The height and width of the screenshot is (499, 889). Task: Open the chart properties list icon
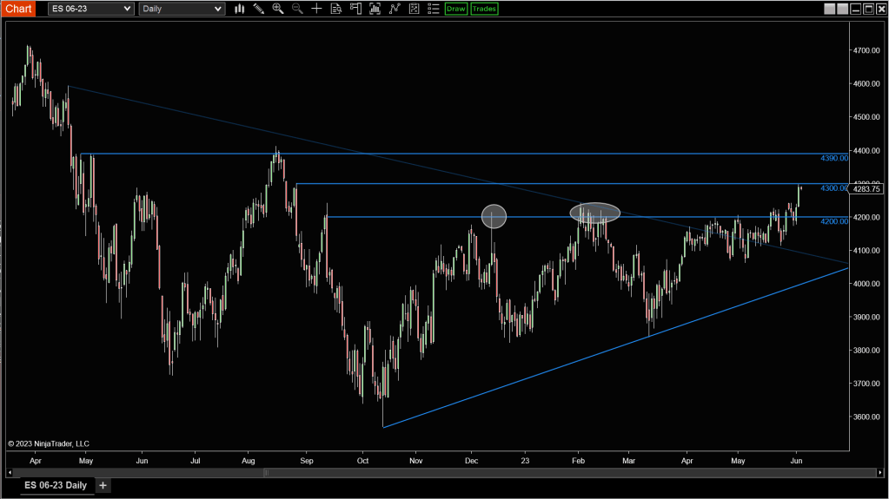pos(433,9)
